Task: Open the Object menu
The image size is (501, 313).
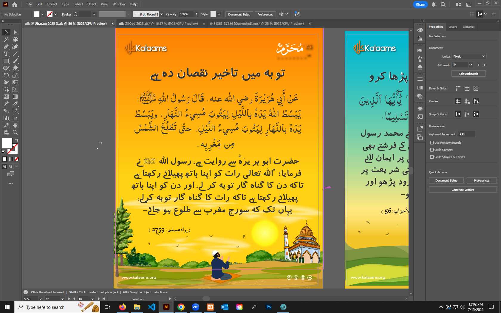Action: click(52, 4)
